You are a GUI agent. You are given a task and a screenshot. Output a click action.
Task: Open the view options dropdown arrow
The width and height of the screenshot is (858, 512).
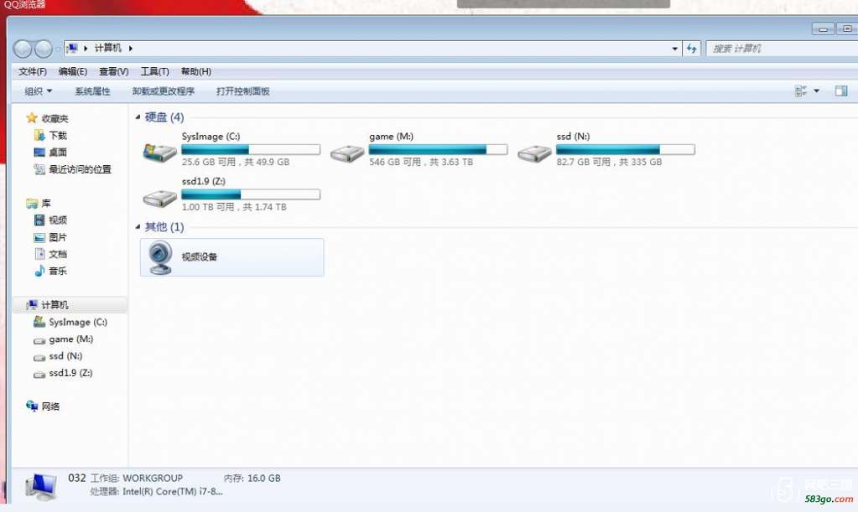point(816,91)
